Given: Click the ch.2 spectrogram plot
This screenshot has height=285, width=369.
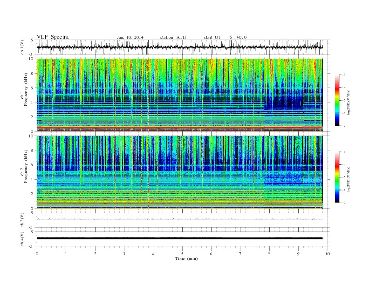Looking at the screenshot, I should point(179,172).
